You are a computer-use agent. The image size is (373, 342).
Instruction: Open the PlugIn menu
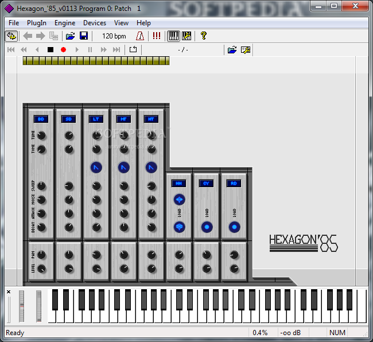tap(37, 23)
